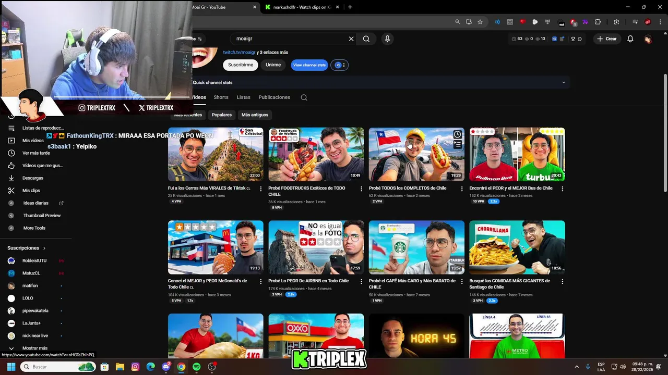
Task: Open Chrome media controls icon
Action: click(x=635, y=22)
